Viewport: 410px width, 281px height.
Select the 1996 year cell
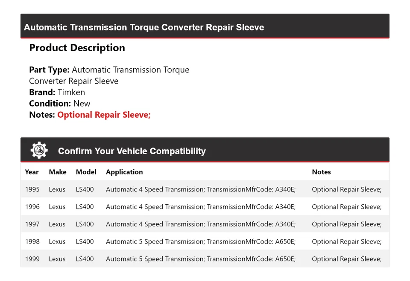coord(32,207)
